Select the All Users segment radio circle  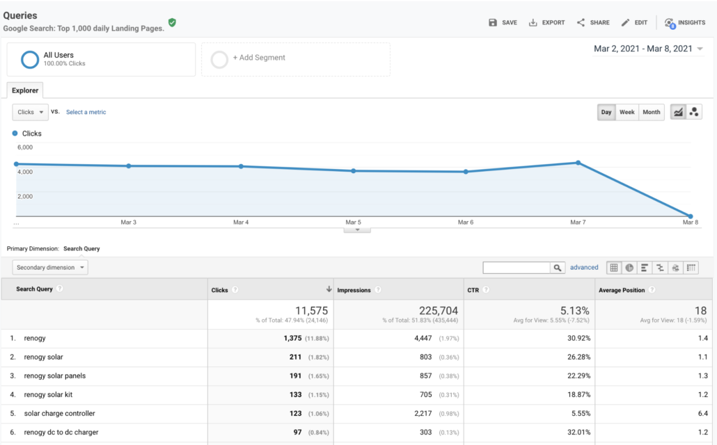29,59
